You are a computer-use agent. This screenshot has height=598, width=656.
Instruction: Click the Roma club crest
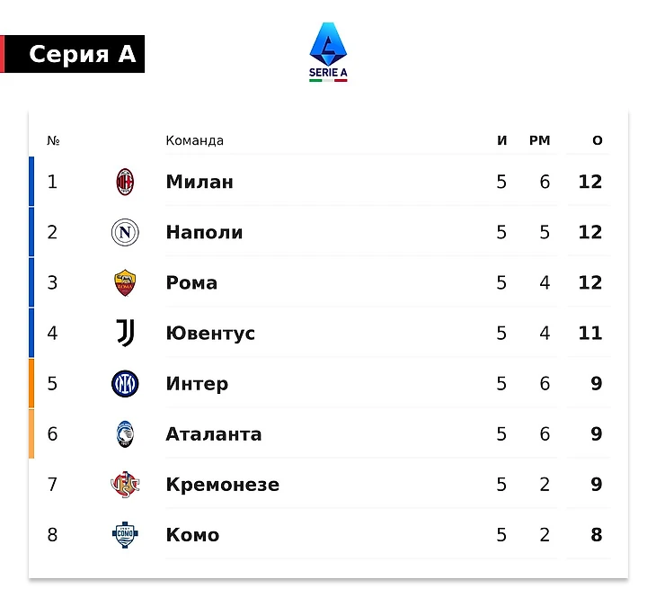tap(125, 282)
